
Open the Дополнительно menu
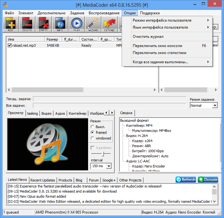(x=52, y=13)
